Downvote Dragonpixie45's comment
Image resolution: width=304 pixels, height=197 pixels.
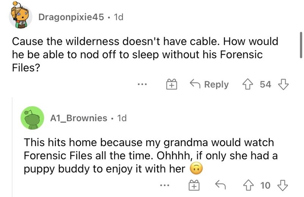(283, 84)
